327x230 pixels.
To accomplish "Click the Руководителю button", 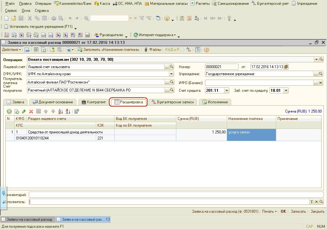I will point(109,35).
